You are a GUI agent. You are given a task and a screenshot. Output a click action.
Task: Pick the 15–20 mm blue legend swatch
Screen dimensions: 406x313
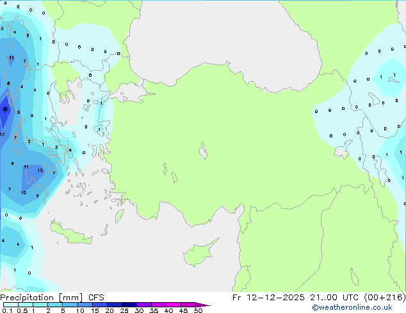pos(100,305)
